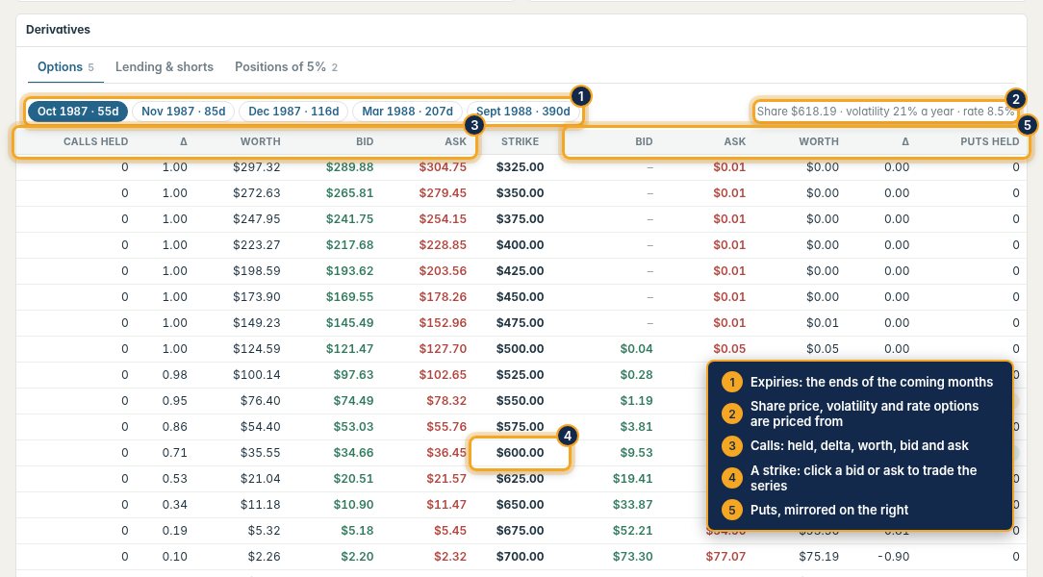1043x577 pixels.
Task: Click the CALLS HELD column header
Action: coord(96,141)
